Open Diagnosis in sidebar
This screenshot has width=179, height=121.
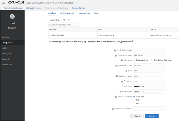point(12,59)
